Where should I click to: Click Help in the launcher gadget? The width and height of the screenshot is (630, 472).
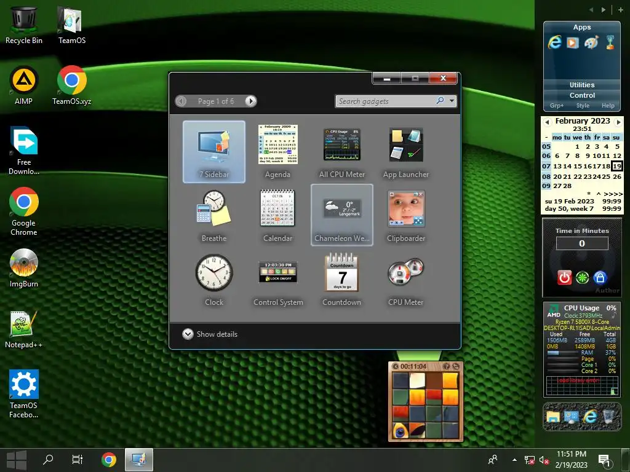click(x=608, y=106)
